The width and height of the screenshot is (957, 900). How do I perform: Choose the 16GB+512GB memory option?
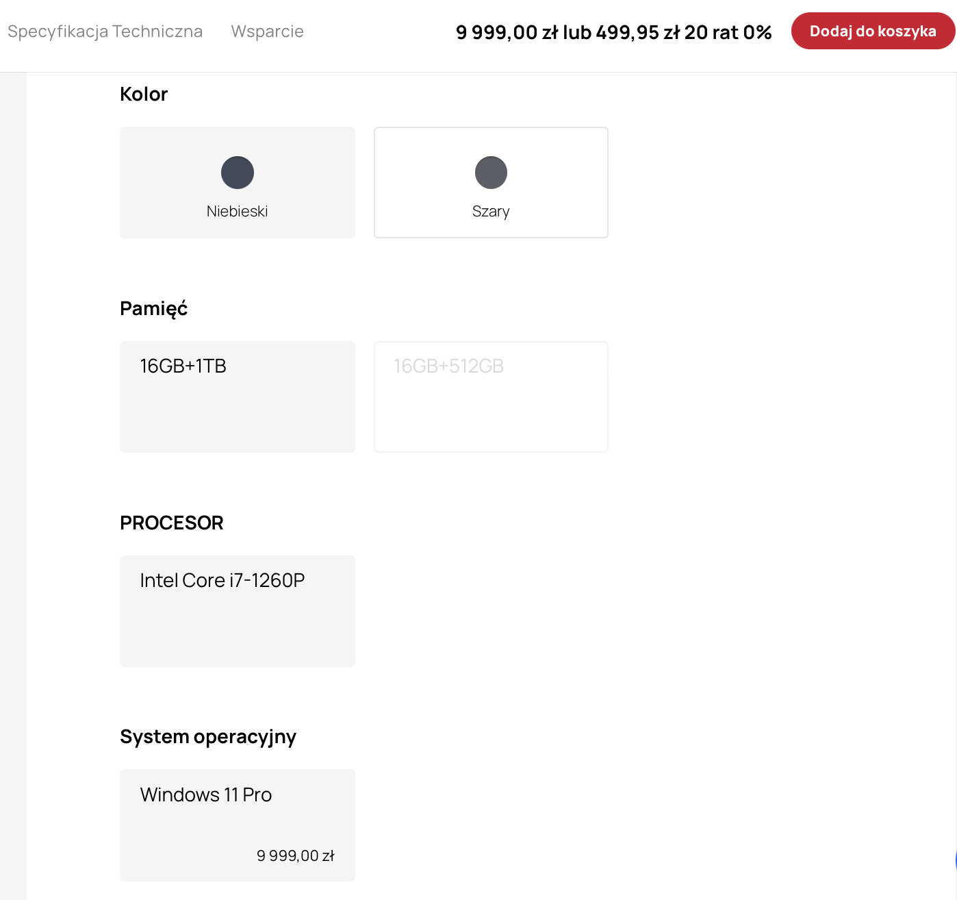tap(491, 397)
